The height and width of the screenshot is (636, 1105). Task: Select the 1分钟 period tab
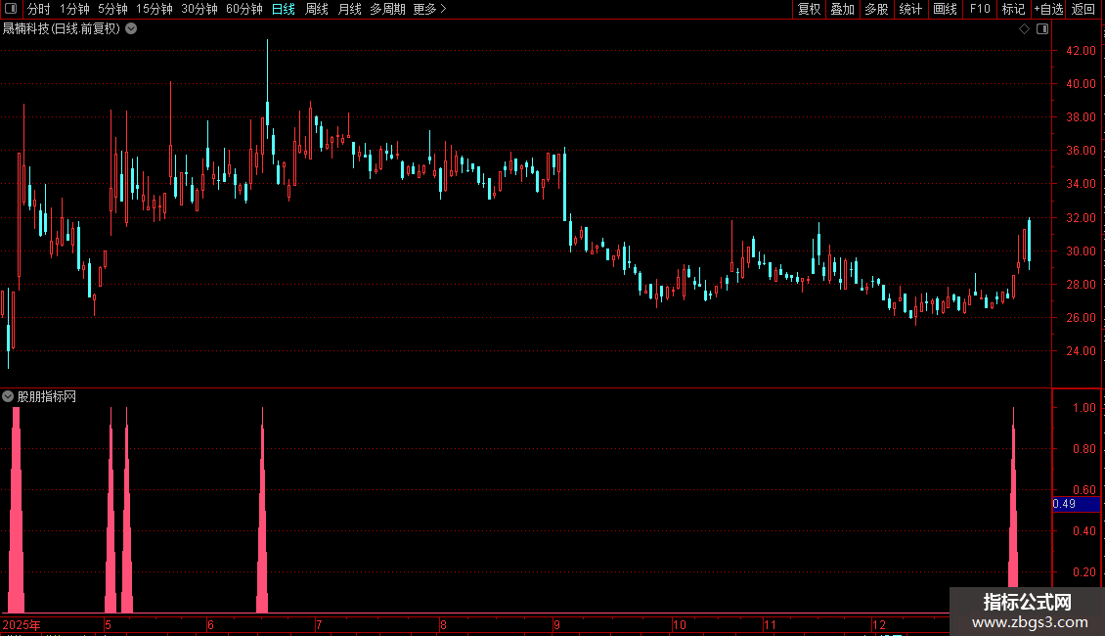[74, 9]
